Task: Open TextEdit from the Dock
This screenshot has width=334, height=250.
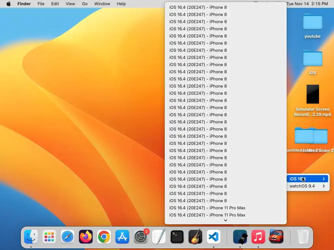Action: click(x=159, y=237)
